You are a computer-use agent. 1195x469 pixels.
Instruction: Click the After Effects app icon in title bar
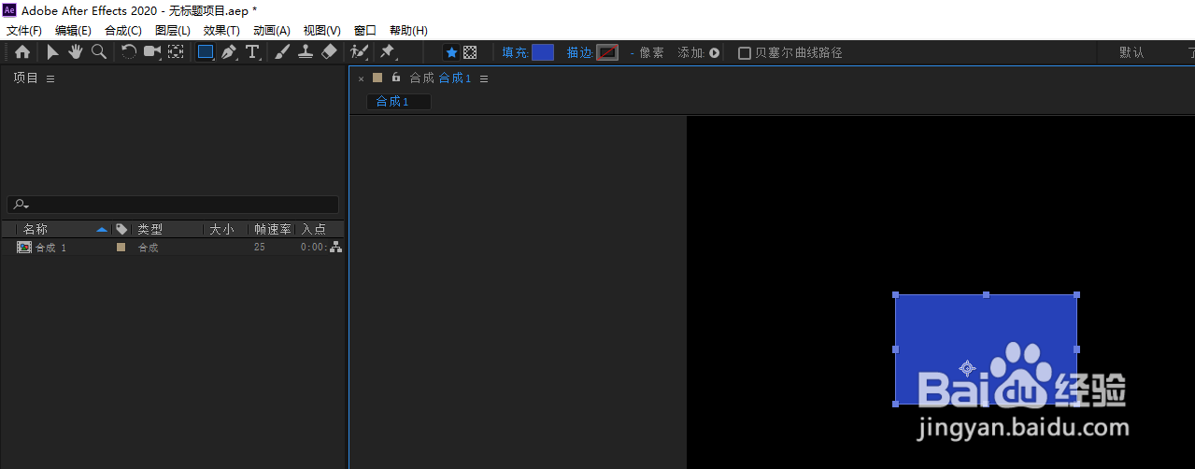click(10, 8)
